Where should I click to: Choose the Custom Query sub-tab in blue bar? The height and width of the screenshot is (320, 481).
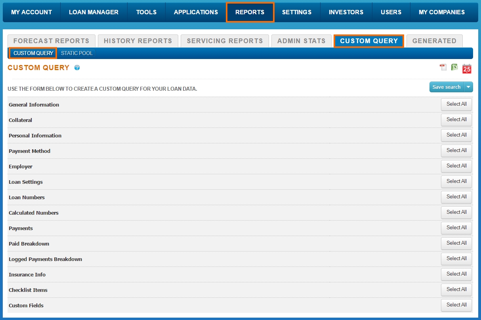point(33,53)
